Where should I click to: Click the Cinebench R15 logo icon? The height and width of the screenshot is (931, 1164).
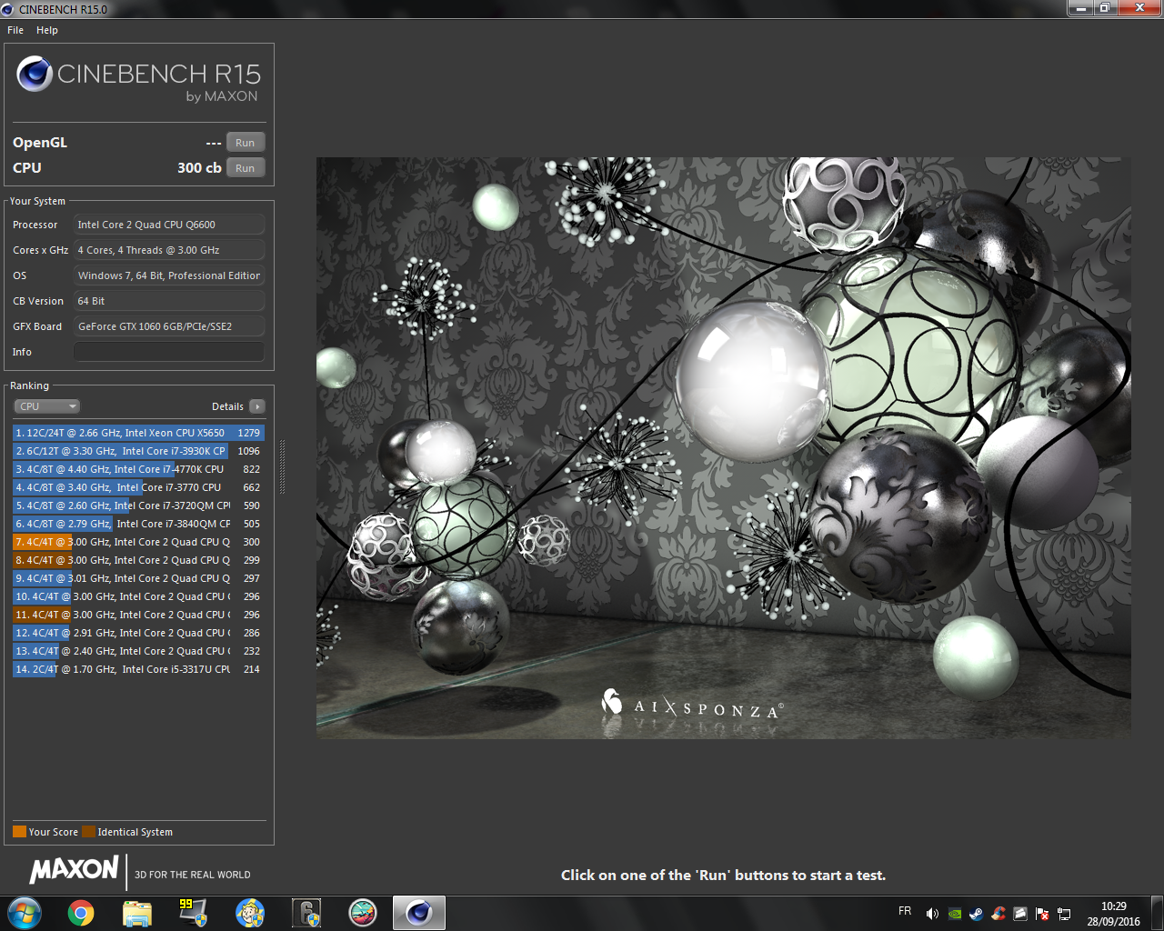tap(35, 74)
